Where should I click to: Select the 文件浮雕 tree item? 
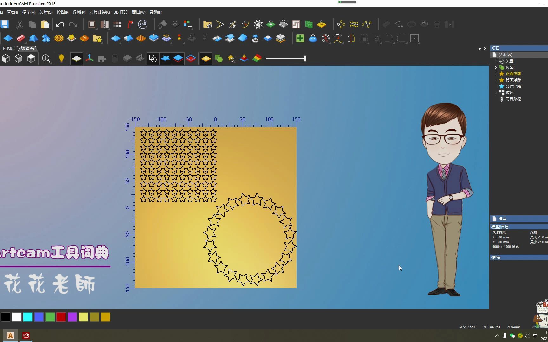[x=513, y=86]
